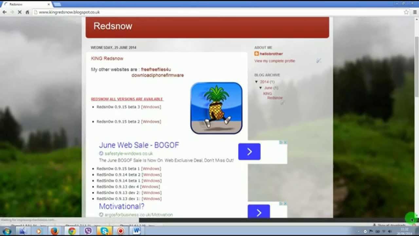419x236 pixels.
Task: Open Skype from the taskbar
Action: pyautogui.click(x=105, y=231)
